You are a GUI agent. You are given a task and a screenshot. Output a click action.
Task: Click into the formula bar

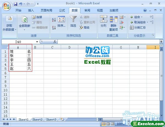click(x=109, y=42)
